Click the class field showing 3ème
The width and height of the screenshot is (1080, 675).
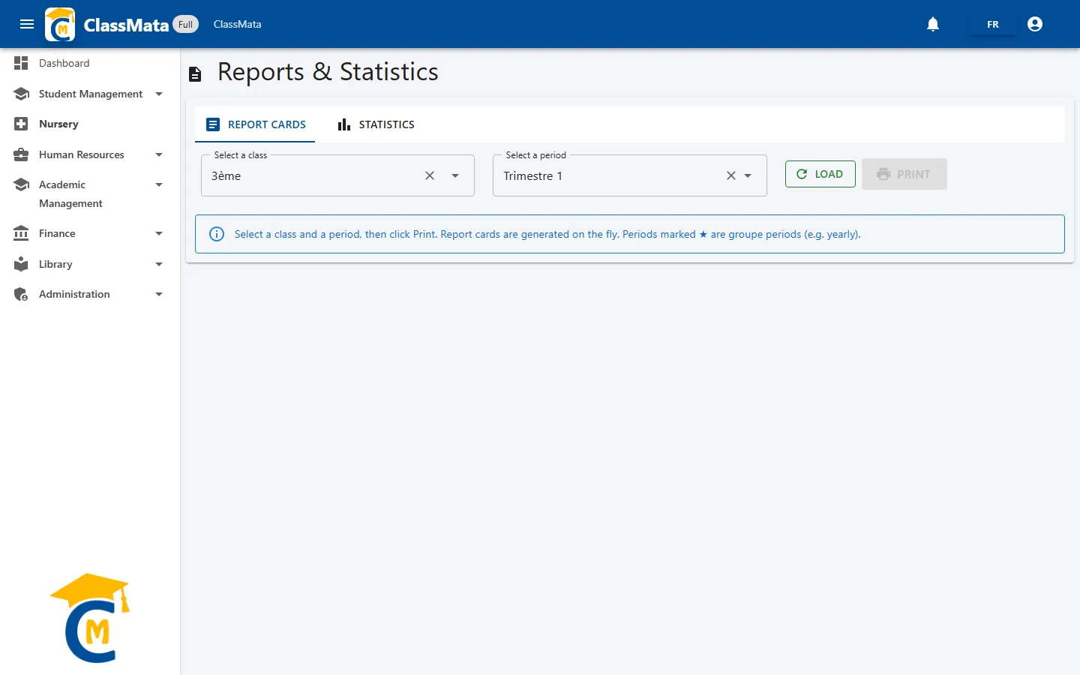tap(337, 175)
